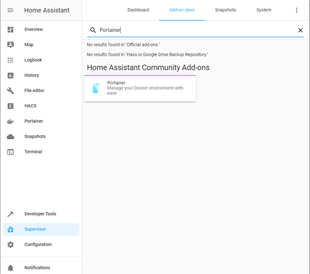Open History from the sidebar
The width and height of the screenshot is (310, 274).
click(32, 75)
